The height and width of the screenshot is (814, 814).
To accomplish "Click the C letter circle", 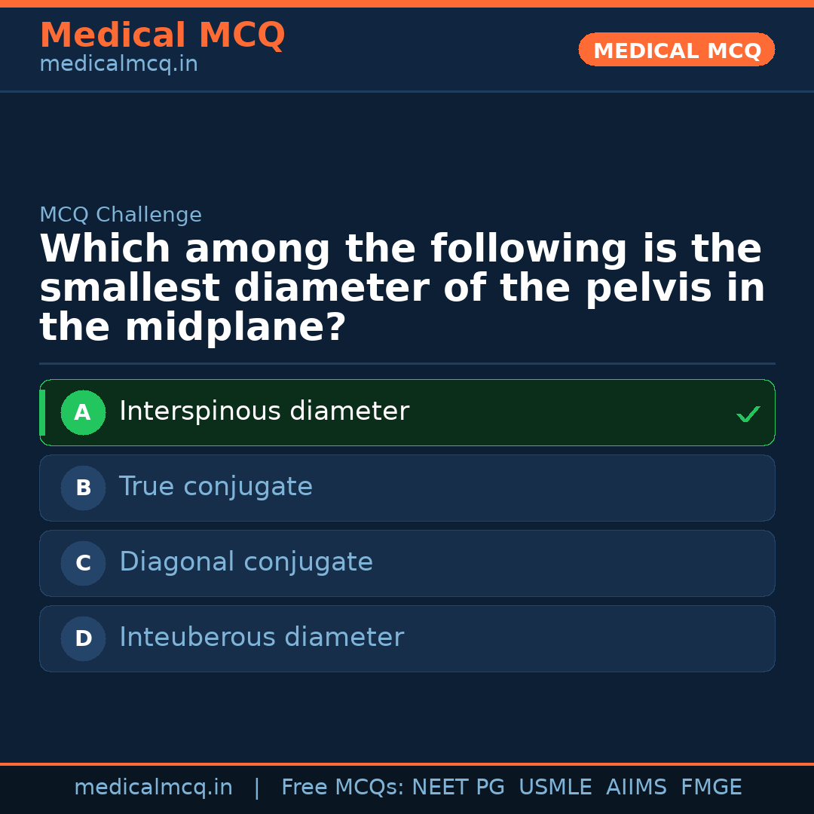I will tap(83, 563).
